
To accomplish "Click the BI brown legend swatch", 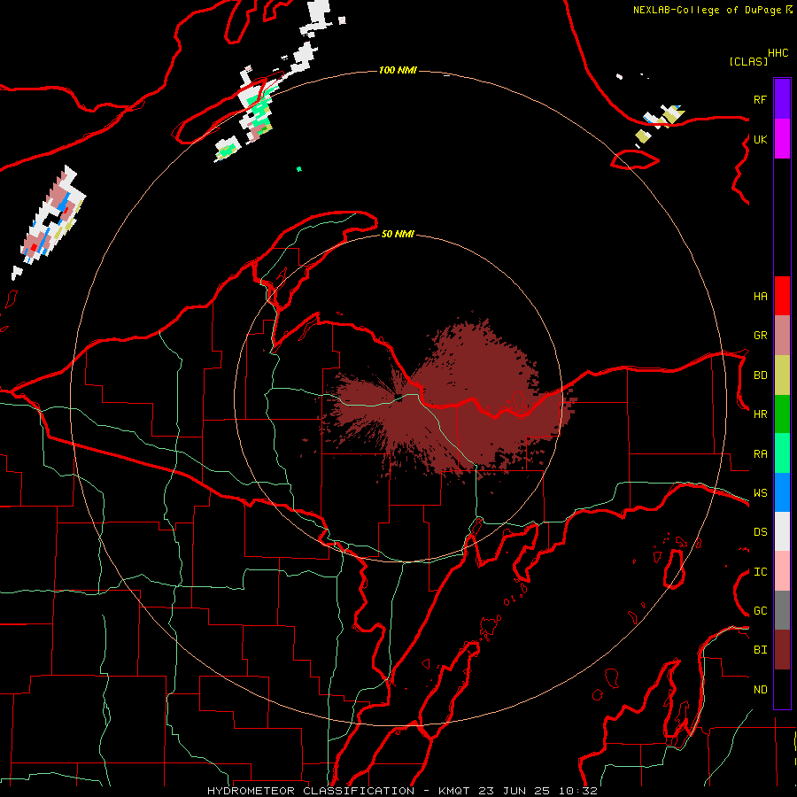I will [782, 650].
